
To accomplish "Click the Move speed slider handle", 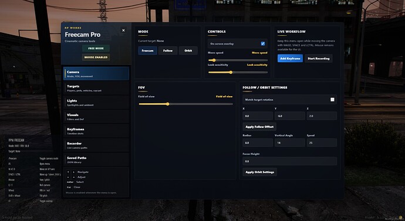I will click(214, 60).
